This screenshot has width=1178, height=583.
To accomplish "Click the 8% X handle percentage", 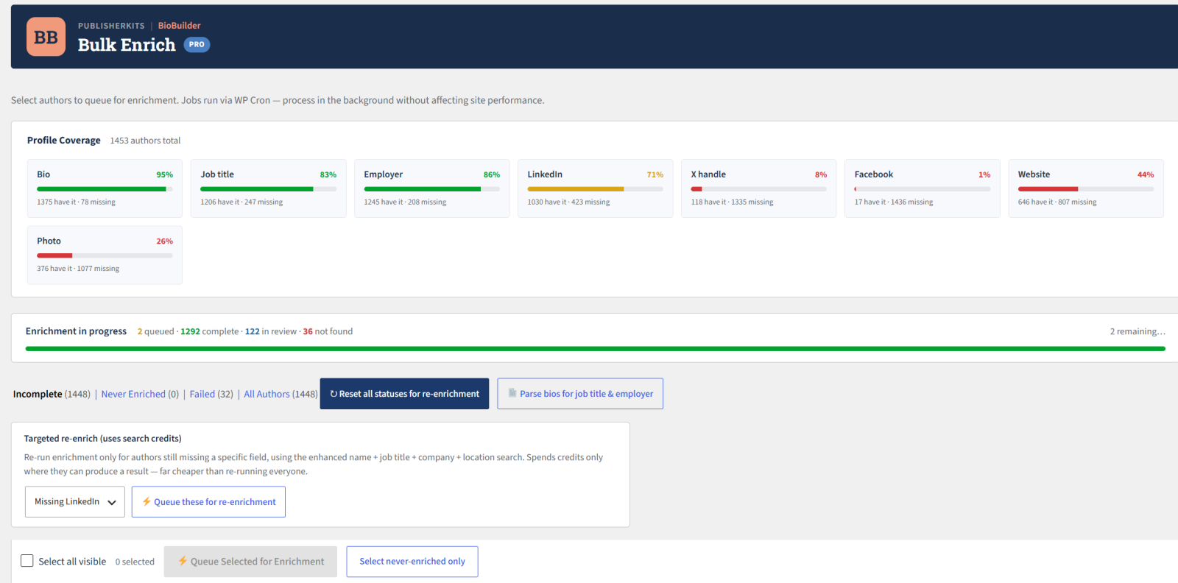I will (x=820, y=174).
